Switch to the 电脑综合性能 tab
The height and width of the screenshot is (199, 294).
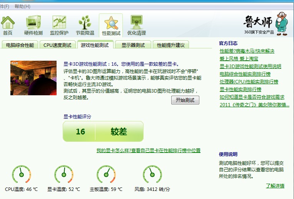tap(20, 45)
